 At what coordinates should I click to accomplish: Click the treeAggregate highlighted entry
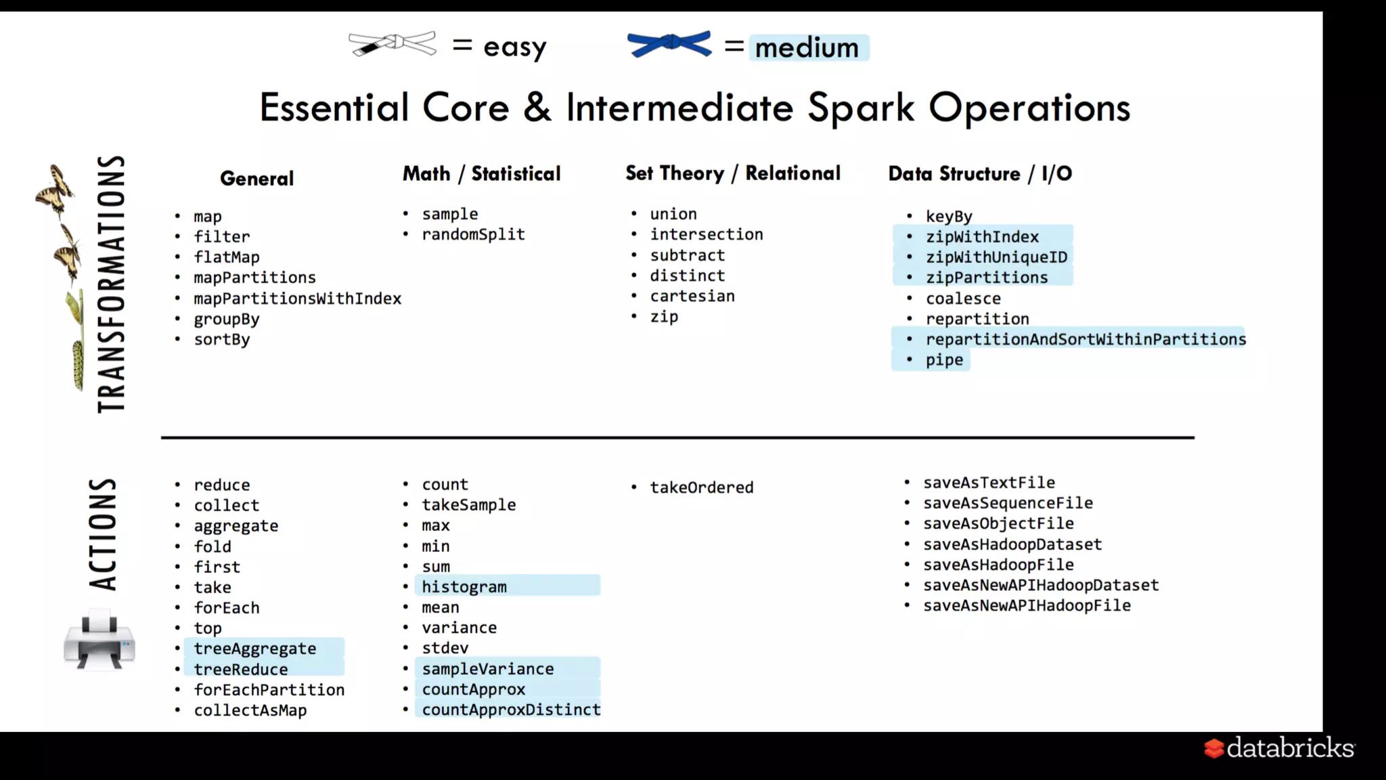point(255,649)
